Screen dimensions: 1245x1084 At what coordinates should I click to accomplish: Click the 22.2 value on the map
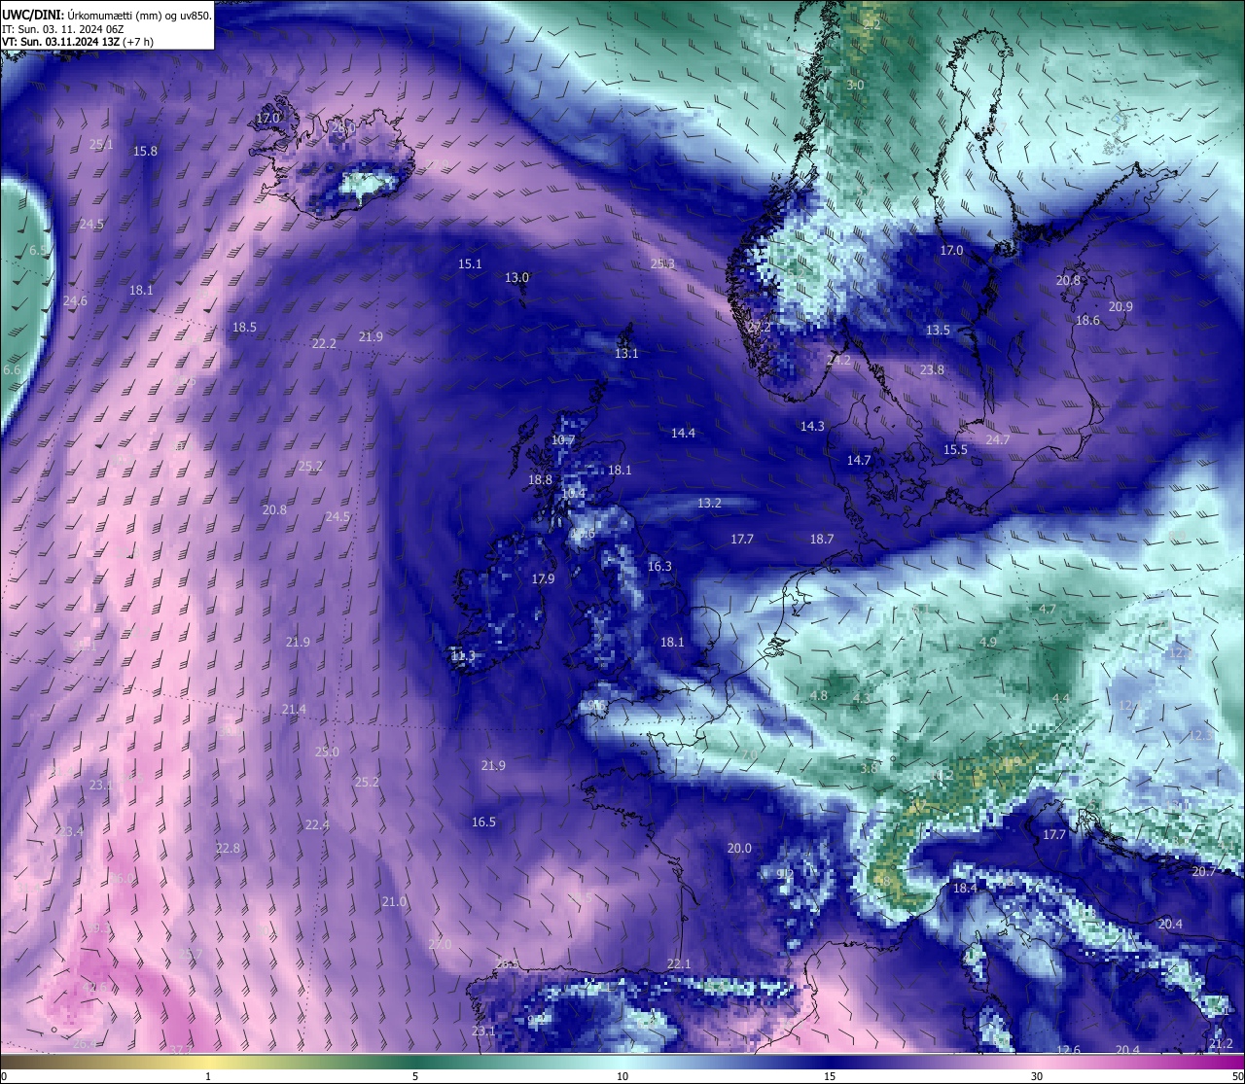[x=324, y=344]
